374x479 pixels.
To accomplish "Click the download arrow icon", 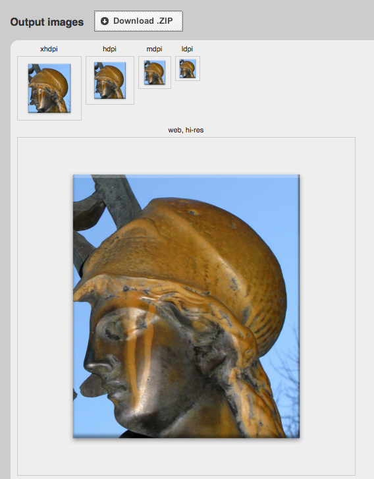I will (105, 21).
